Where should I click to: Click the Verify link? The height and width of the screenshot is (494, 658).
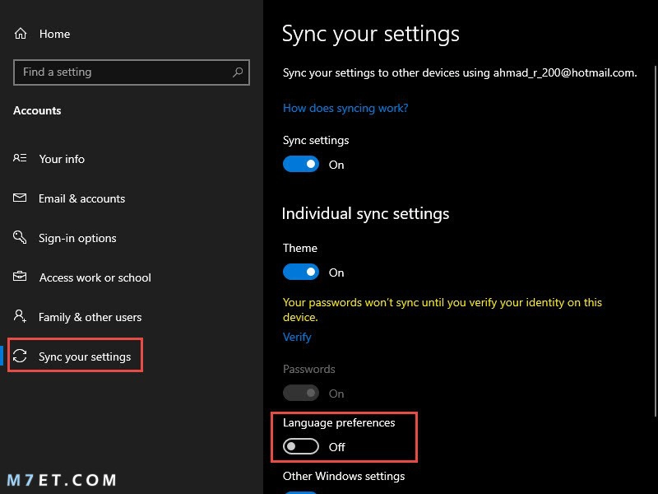click(x=297, y=337)
